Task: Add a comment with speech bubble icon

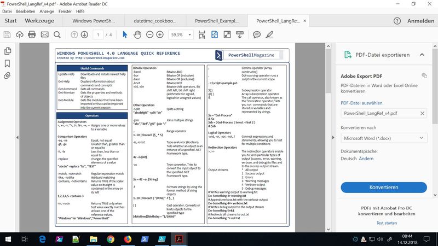Action: (257, 34)
